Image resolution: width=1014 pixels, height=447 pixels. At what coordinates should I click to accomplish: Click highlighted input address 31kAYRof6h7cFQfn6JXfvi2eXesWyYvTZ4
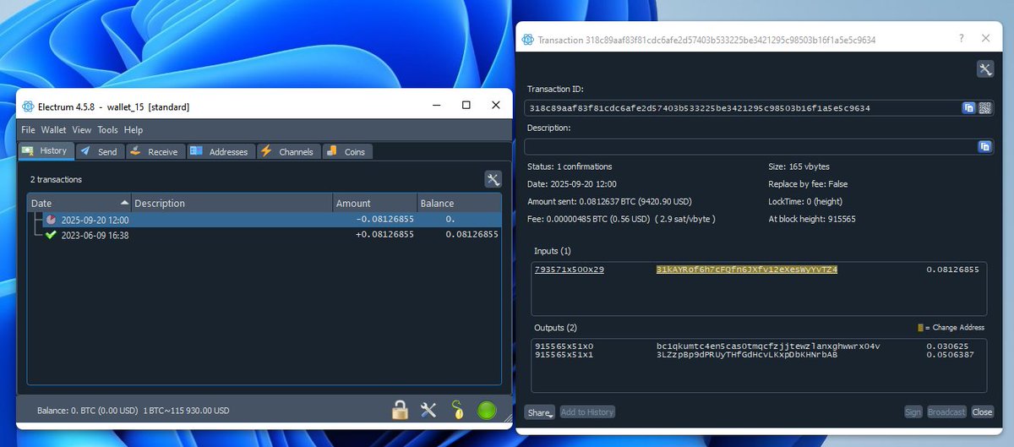[x=747, y=269]
